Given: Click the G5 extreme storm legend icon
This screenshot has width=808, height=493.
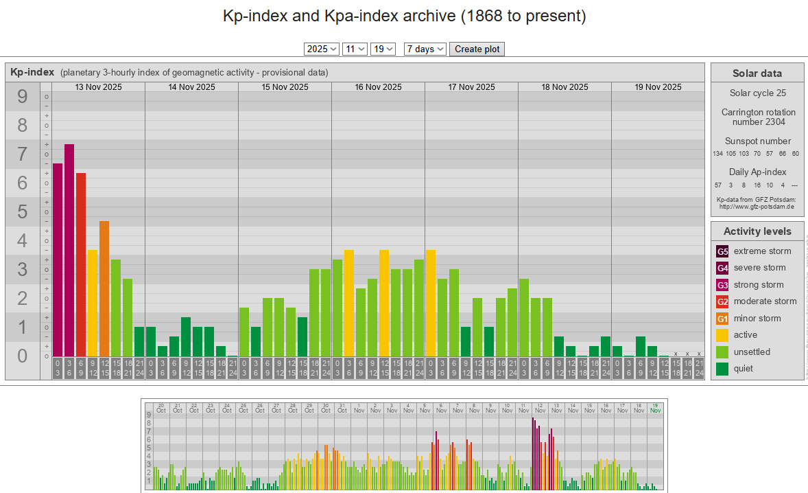Looking at the screenshot, I should click(722, 251).
